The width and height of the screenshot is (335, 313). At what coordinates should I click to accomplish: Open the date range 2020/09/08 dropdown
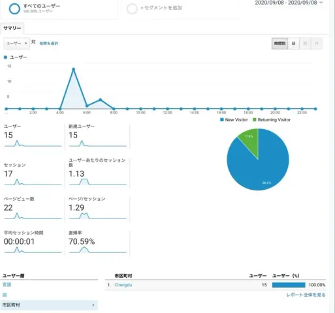(x=289, y=3)
